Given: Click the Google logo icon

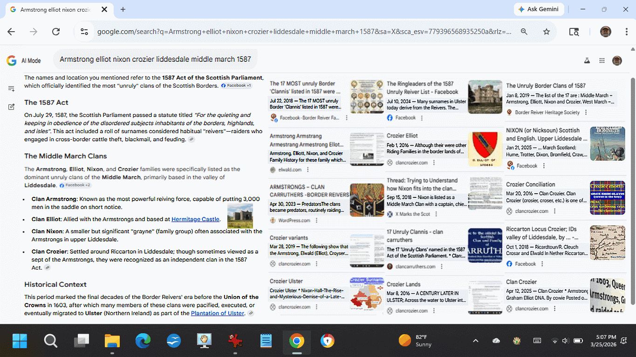Looking at the screenshot, I should (11, 61).
